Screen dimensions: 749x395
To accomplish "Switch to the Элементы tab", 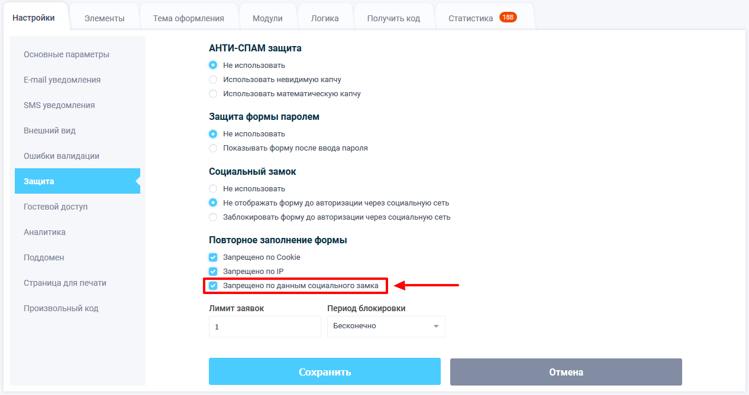I will coord(104,18).
